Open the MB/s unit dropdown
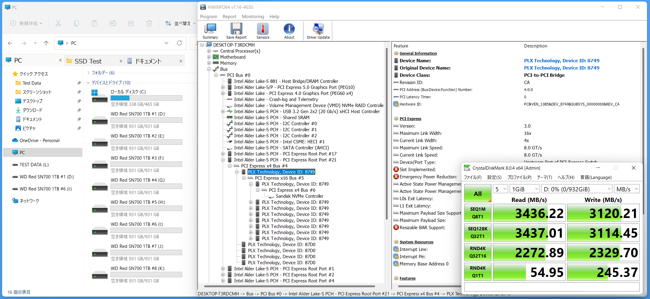This screenshot has height=299, width=650. 627,189
